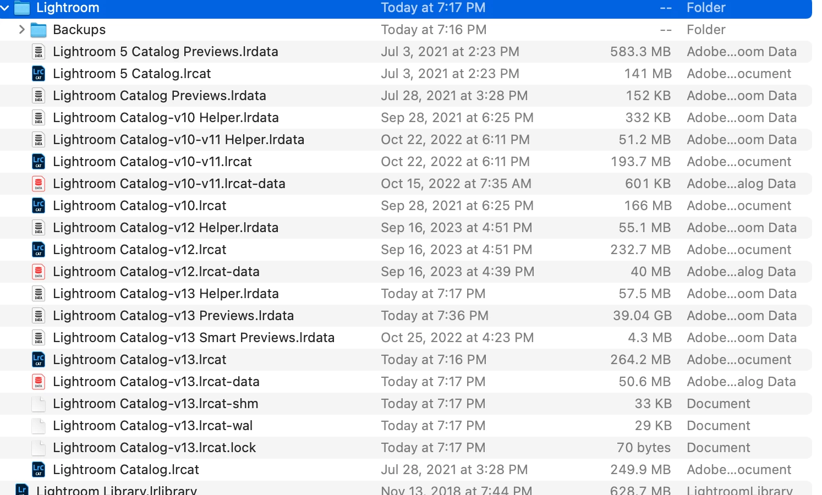The height and width of the screenshot is (495, 822).
Task: Expand the Backups folder chevron
Action: click(x=21, y=29)
